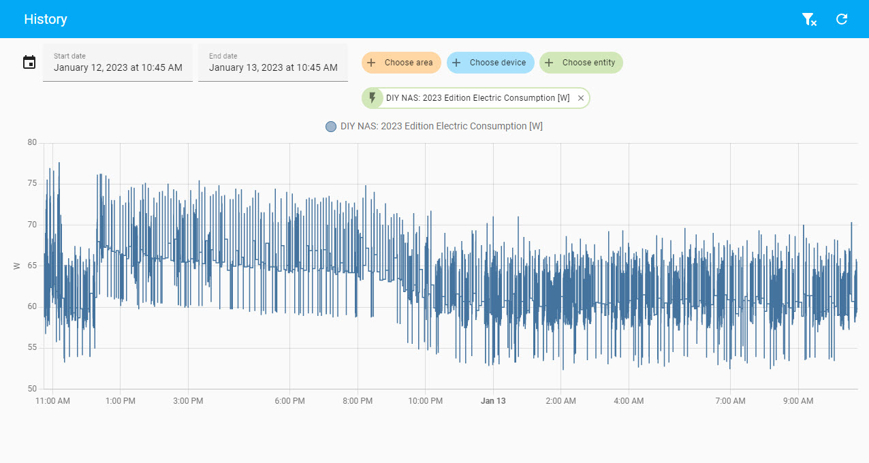Click the 65 value on the Y axis

32,266
